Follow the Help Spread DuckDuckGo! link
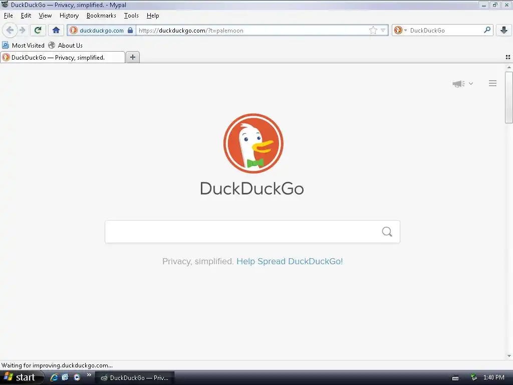Screen dimensions: 513x385 [x=290, y=261]
